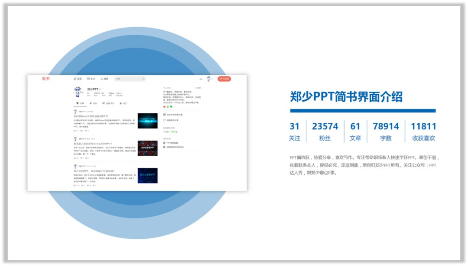Screen dimensions: 468x266
Task: Select the 热门 tab
Action: click(123, 103)
